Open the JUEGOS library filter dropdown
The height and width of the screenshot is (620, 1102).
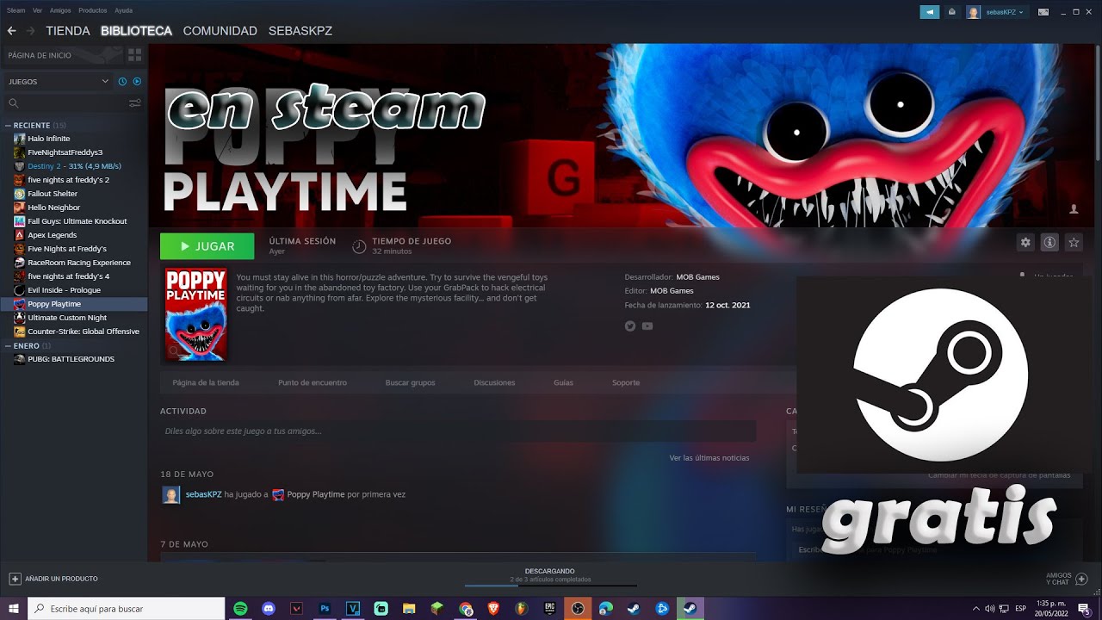[58, 82]
